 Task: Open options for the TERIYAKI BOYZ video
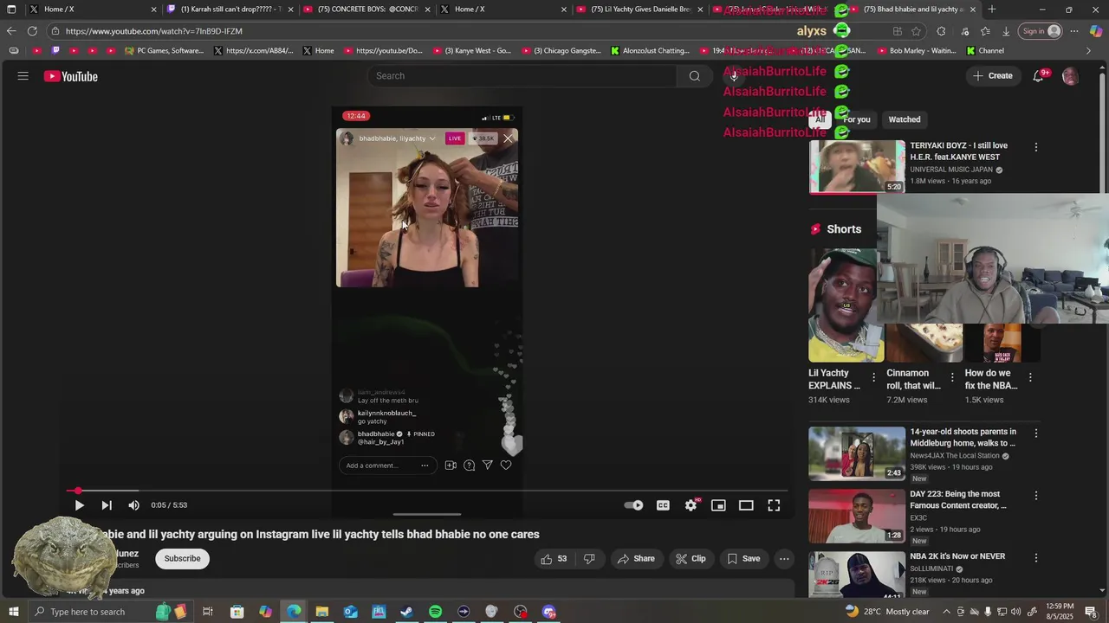pos(1035,147)
